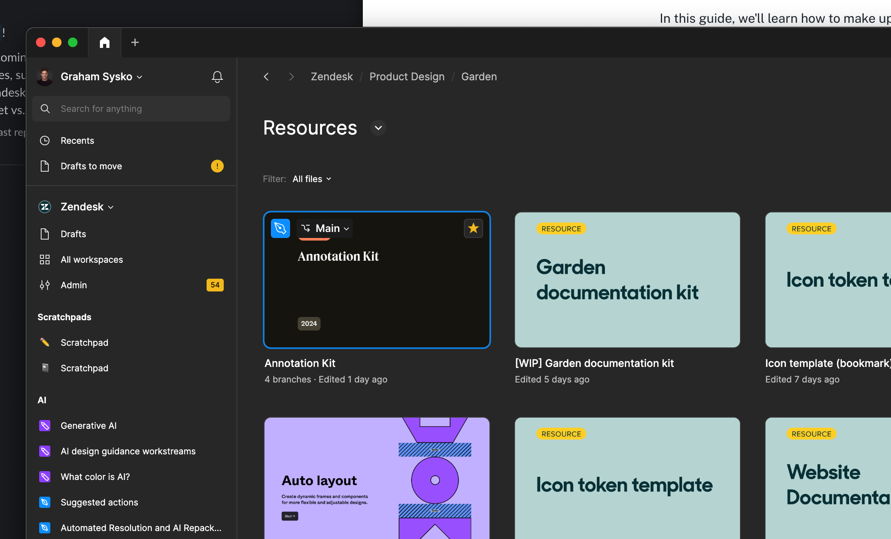This screenshot has width=891, height=539.
Task: Click the Annotation Kit file-type icon
Action: coord(280,228)
